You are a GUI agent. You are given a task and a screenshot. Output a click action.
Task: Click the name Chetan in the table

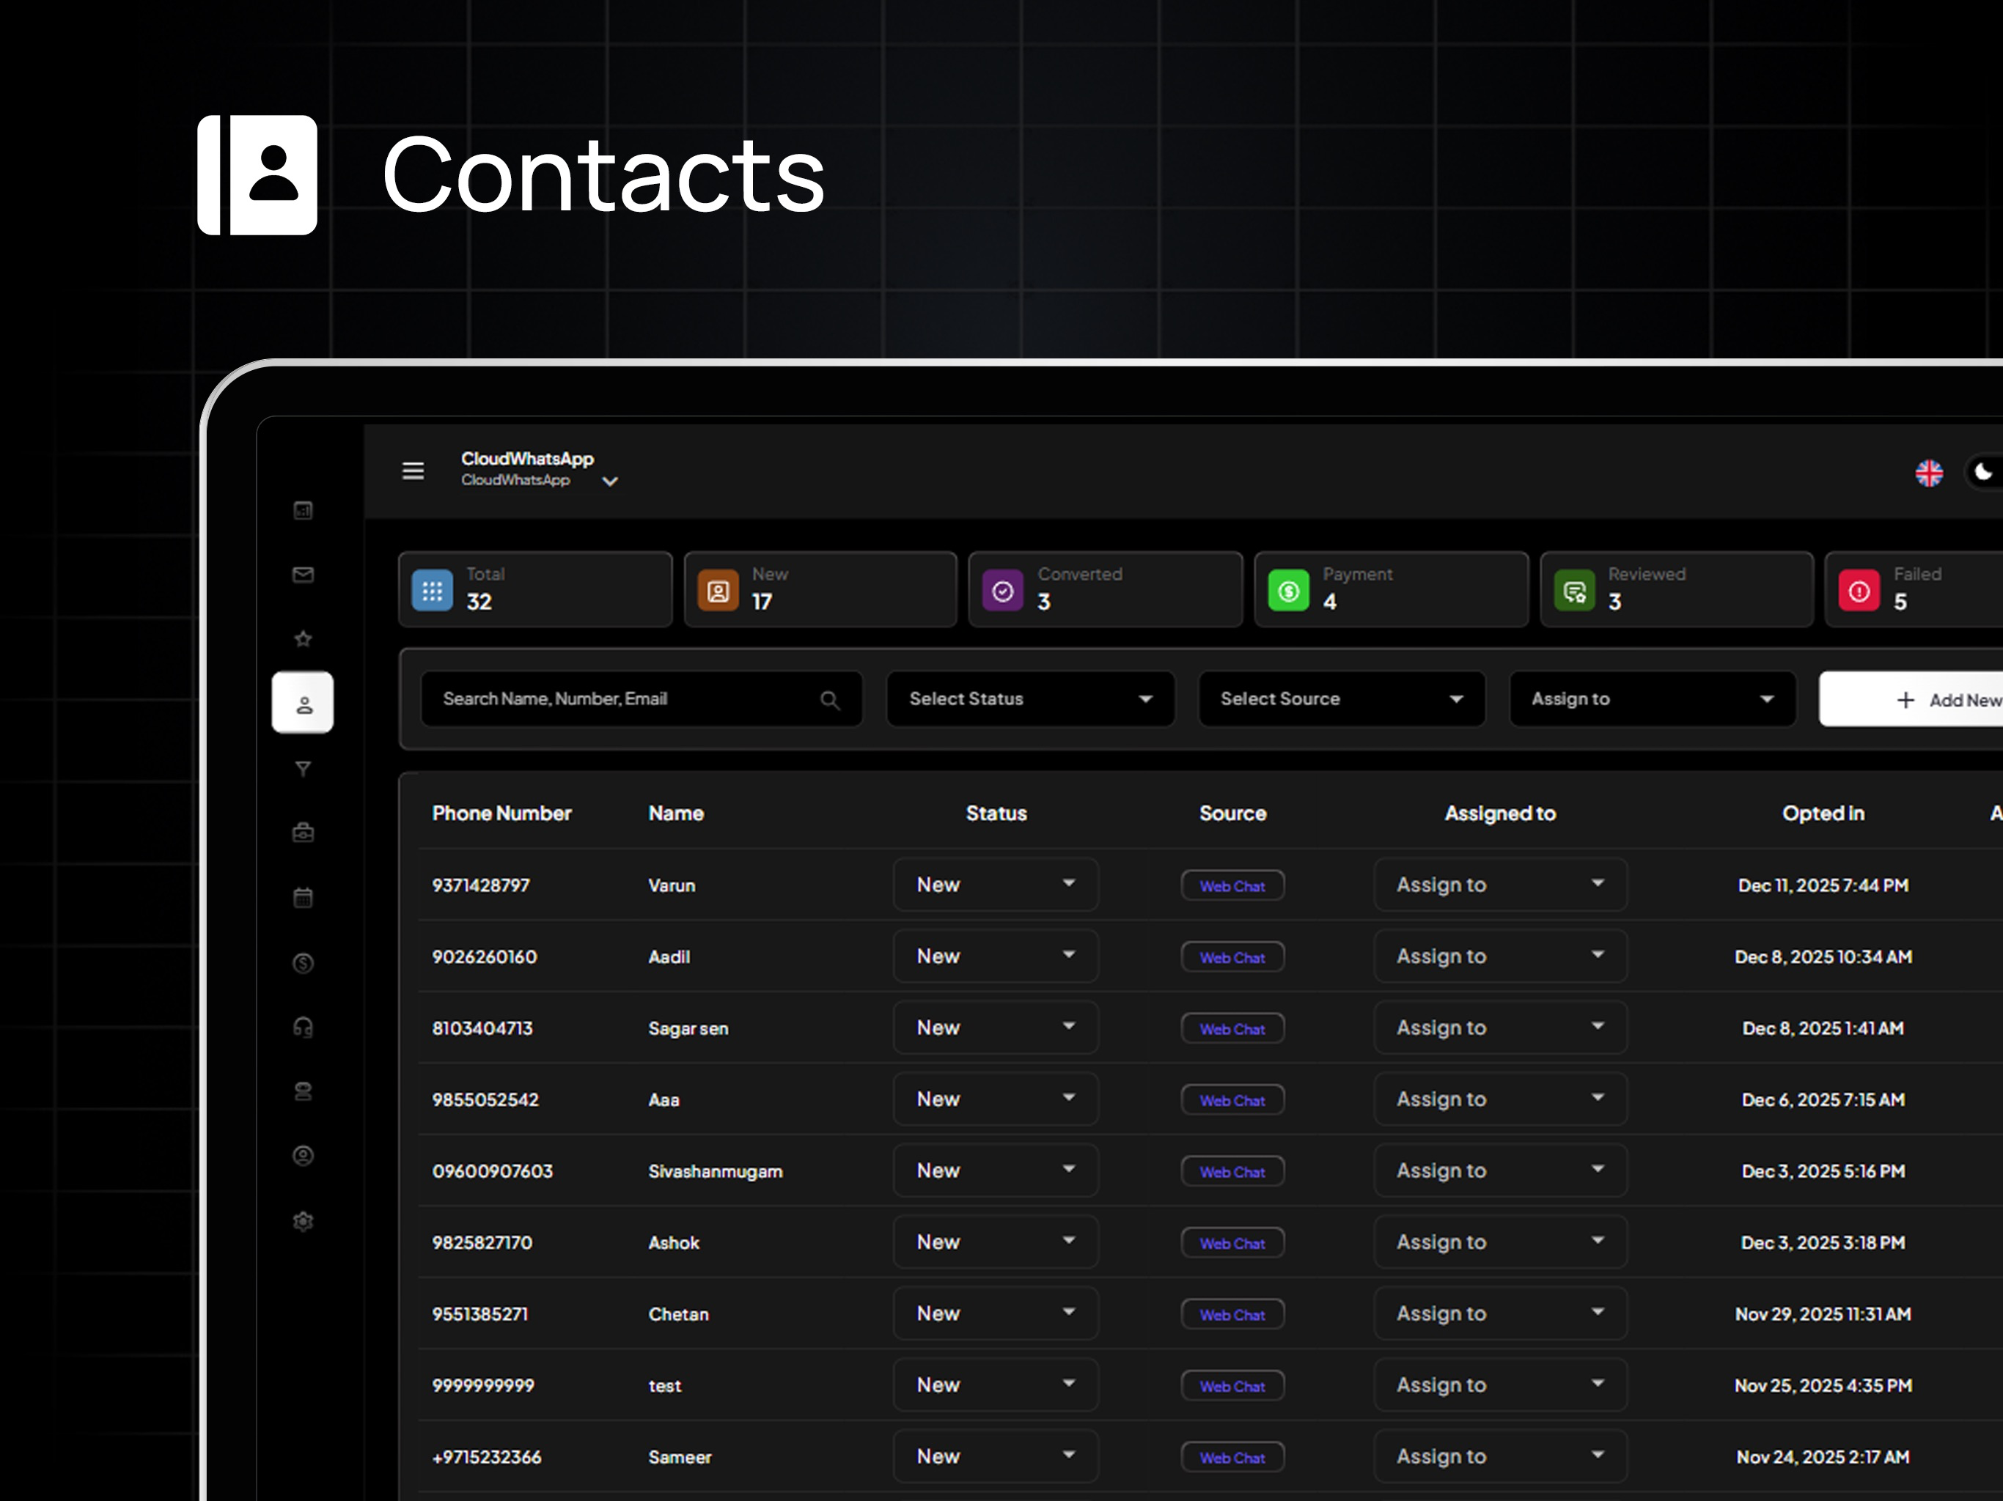[x=678, y=1315]
